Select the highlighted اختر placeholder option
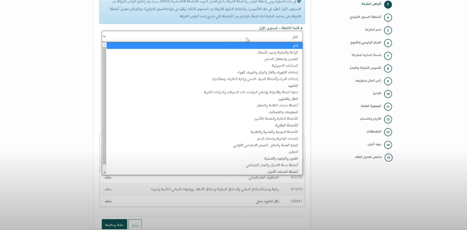The image size is (467, 230). 204,46
